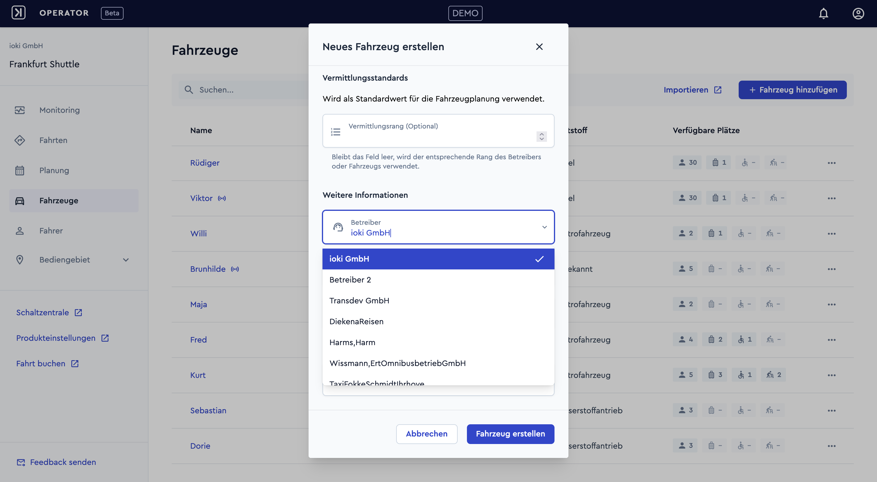Image resolution: width=877 pixels, height=482 pixels.
Task: Click Feedback senden link
Action: tap(56, 462)
